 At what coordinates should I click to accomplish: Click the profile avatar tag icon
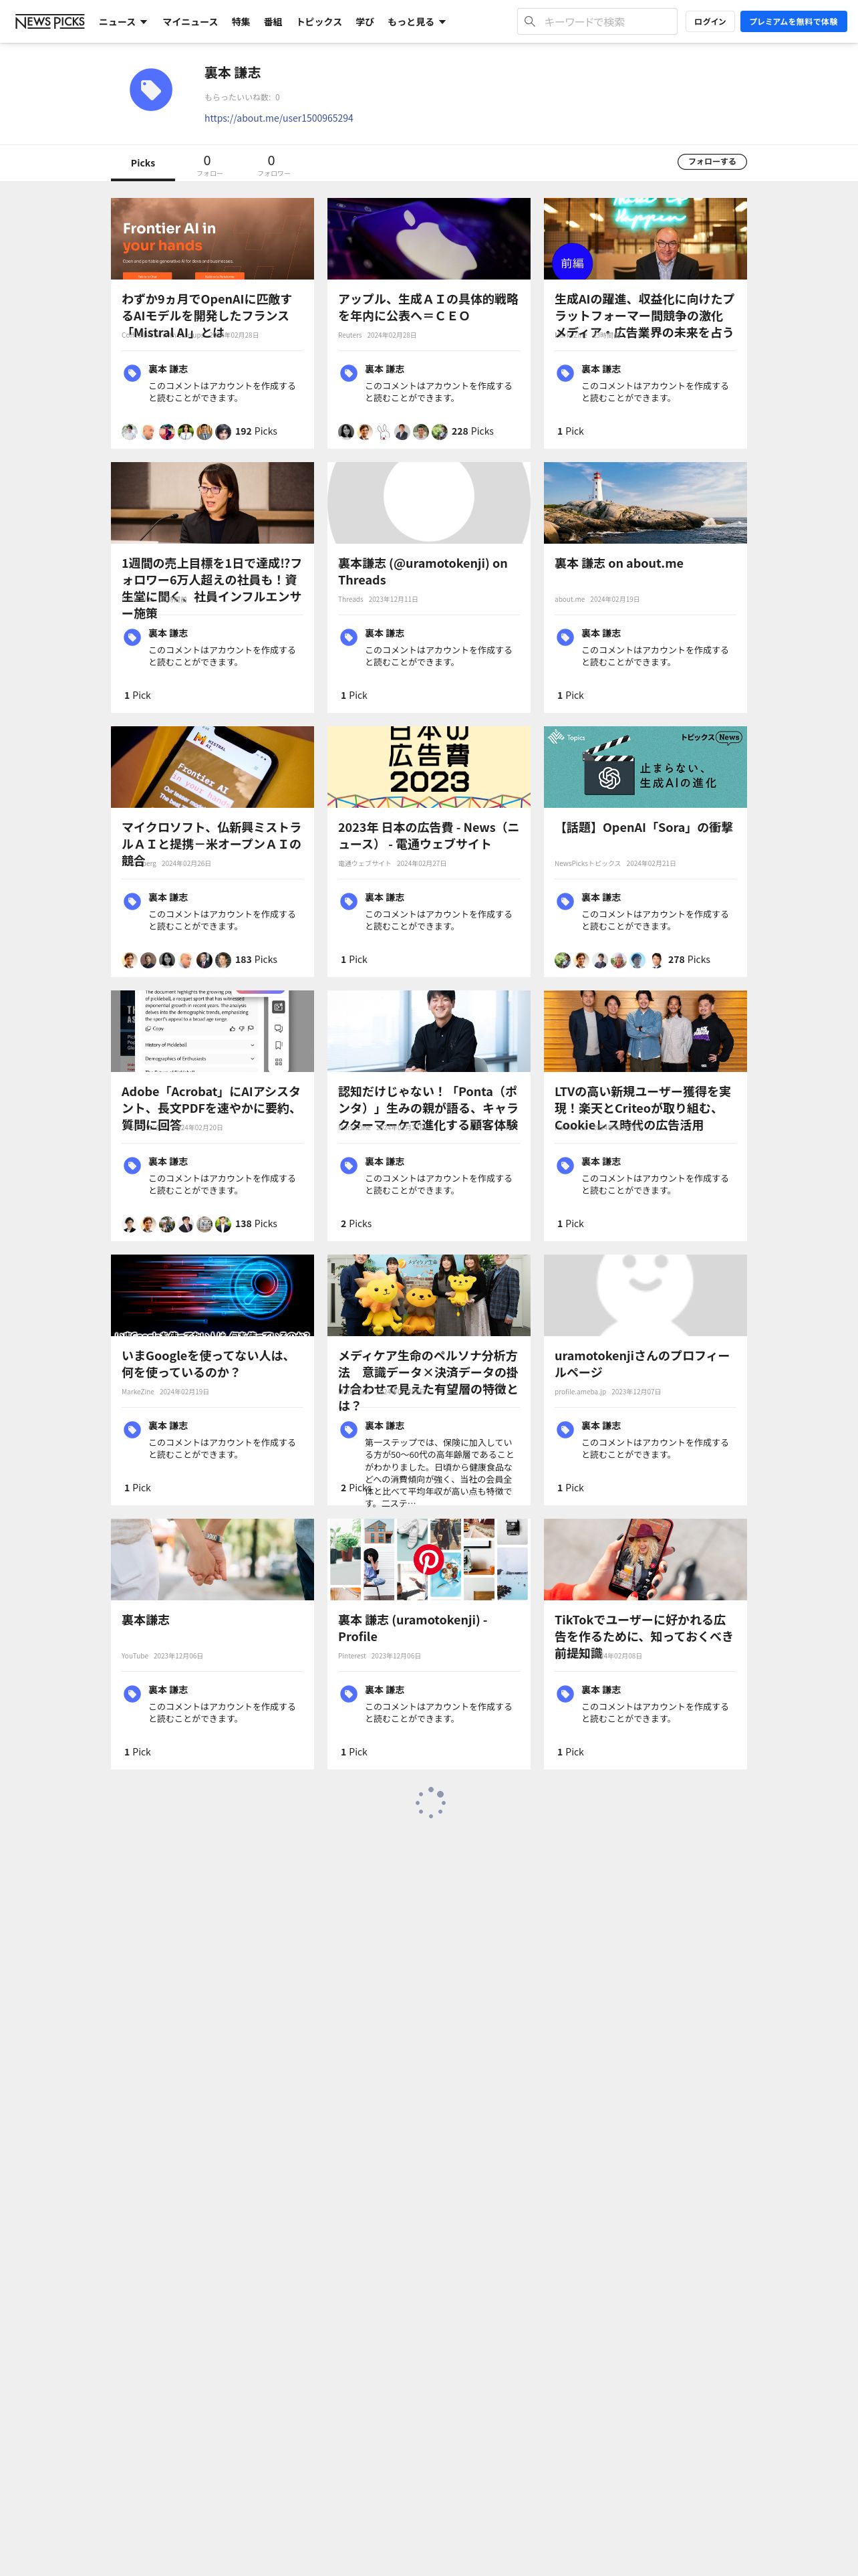pos(151,90)
